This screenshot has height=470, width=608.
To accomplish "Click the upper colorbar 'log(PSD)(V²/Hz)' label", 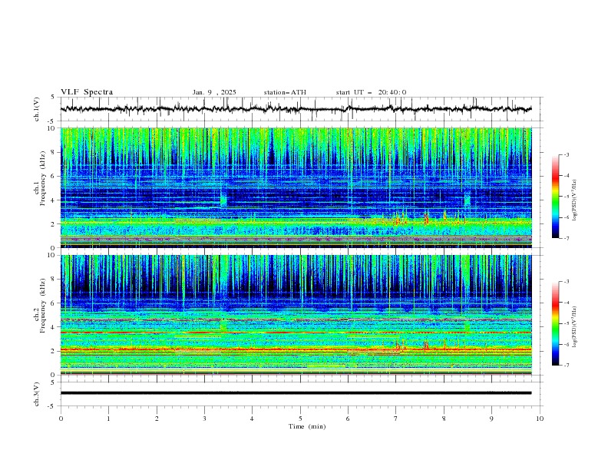I will tap(574, 200).
